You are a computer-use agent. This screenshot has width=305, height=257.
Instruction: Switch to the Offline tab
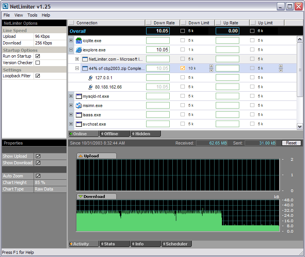point(114,134)
